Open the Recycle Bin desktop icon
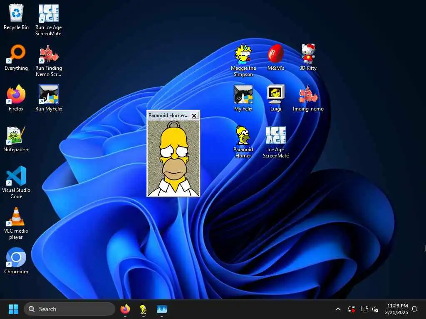426x319 pixels. [x=16, y=17]
